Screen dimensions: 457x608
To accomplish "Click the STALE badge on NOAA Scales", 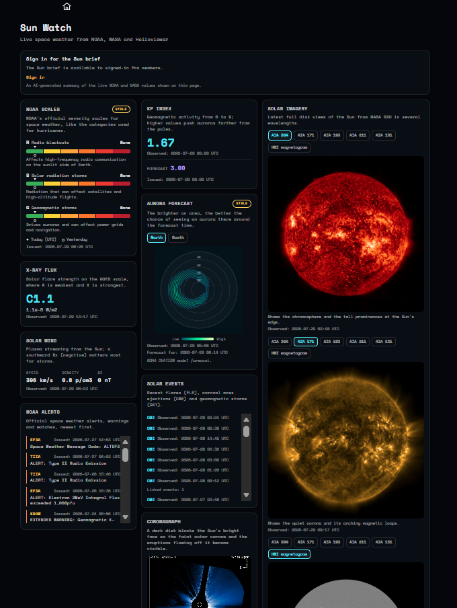I will [x=122, y=110].
